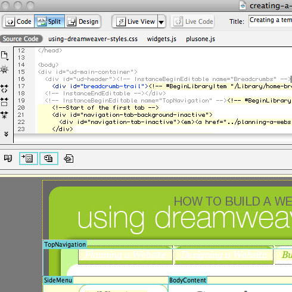Click the Collapse Full Tag icon
Screen dimensions: 292x292
pos(4,88)
